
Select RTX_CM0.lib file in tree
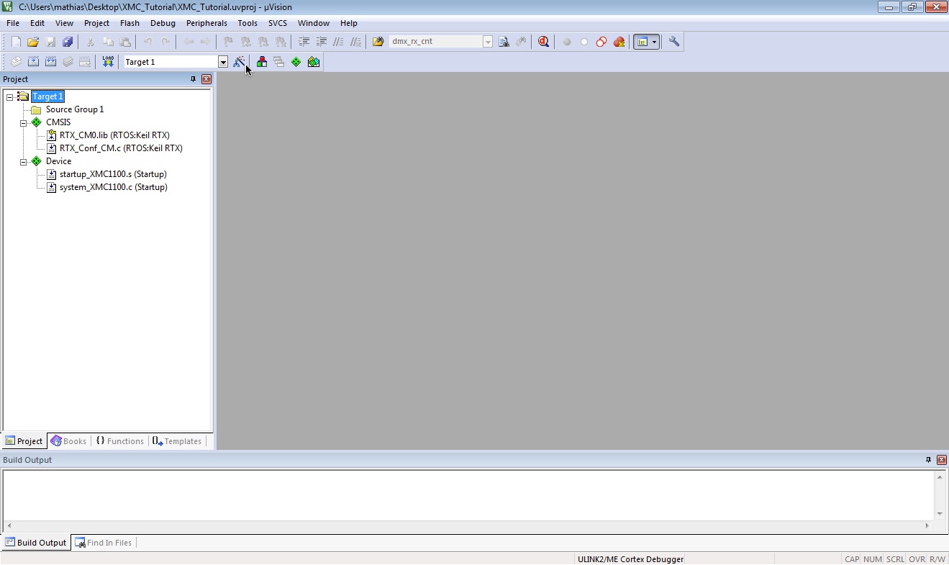(x=114, y=135)
